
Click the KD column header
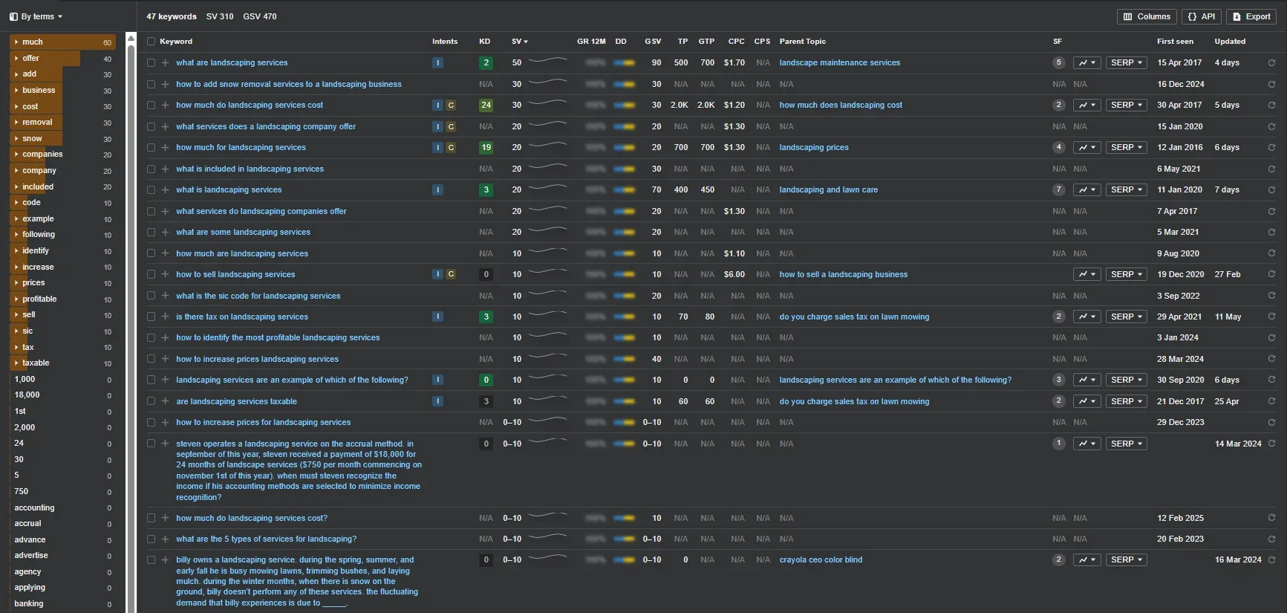point(484,42)
